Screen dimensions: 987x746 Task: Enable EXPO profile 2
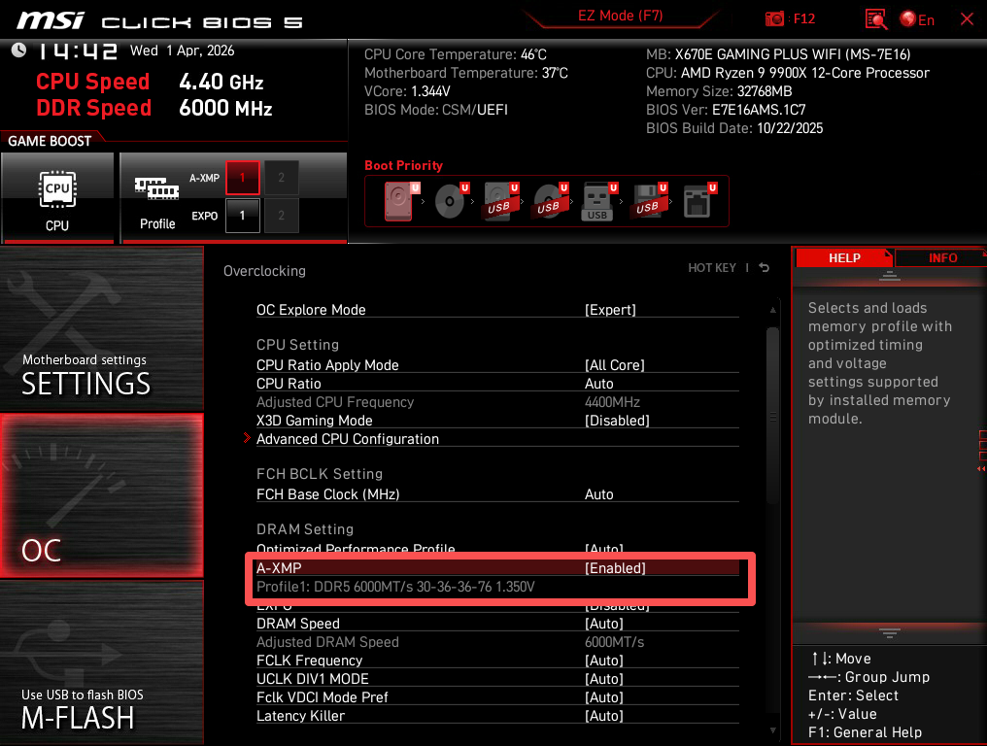pos(282,216)
